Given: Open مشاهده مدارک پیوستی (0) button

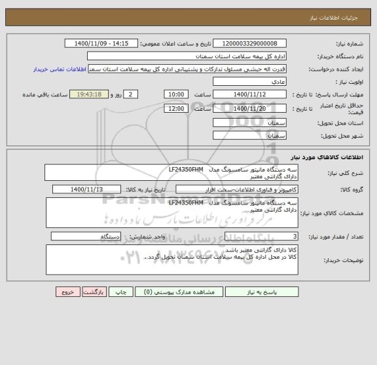Looking at the screenshot, I should tap(179, 292).
